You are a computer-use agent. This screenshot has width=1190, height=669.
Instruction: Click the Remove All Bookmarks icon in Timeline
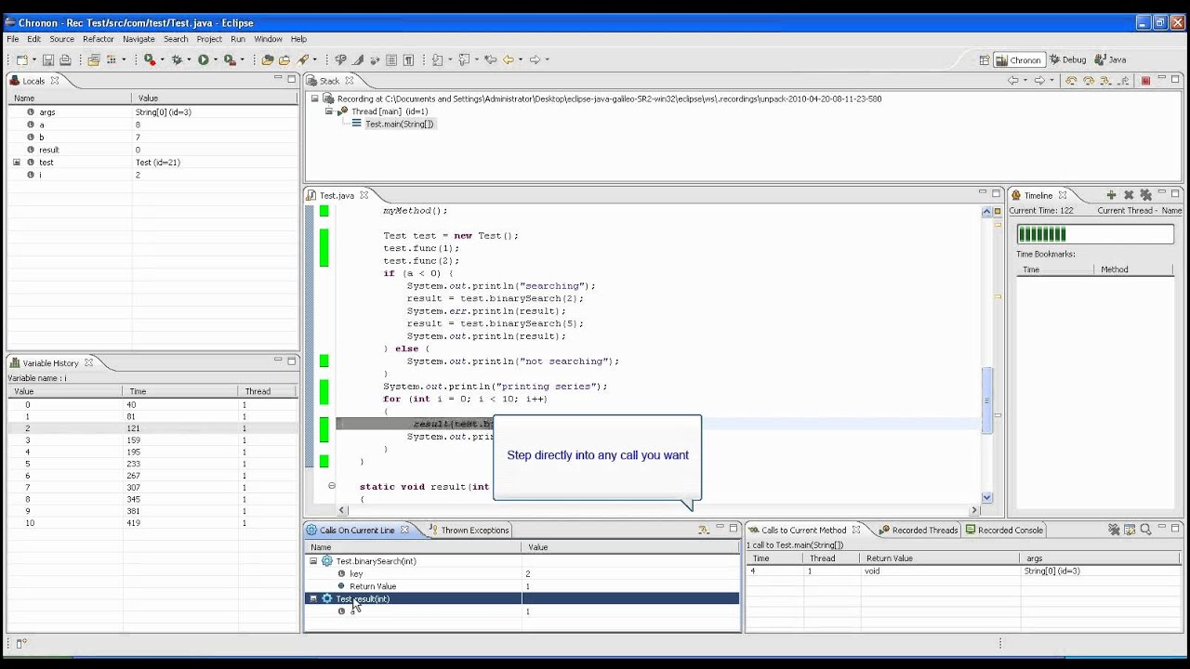tap(1145, 195)
